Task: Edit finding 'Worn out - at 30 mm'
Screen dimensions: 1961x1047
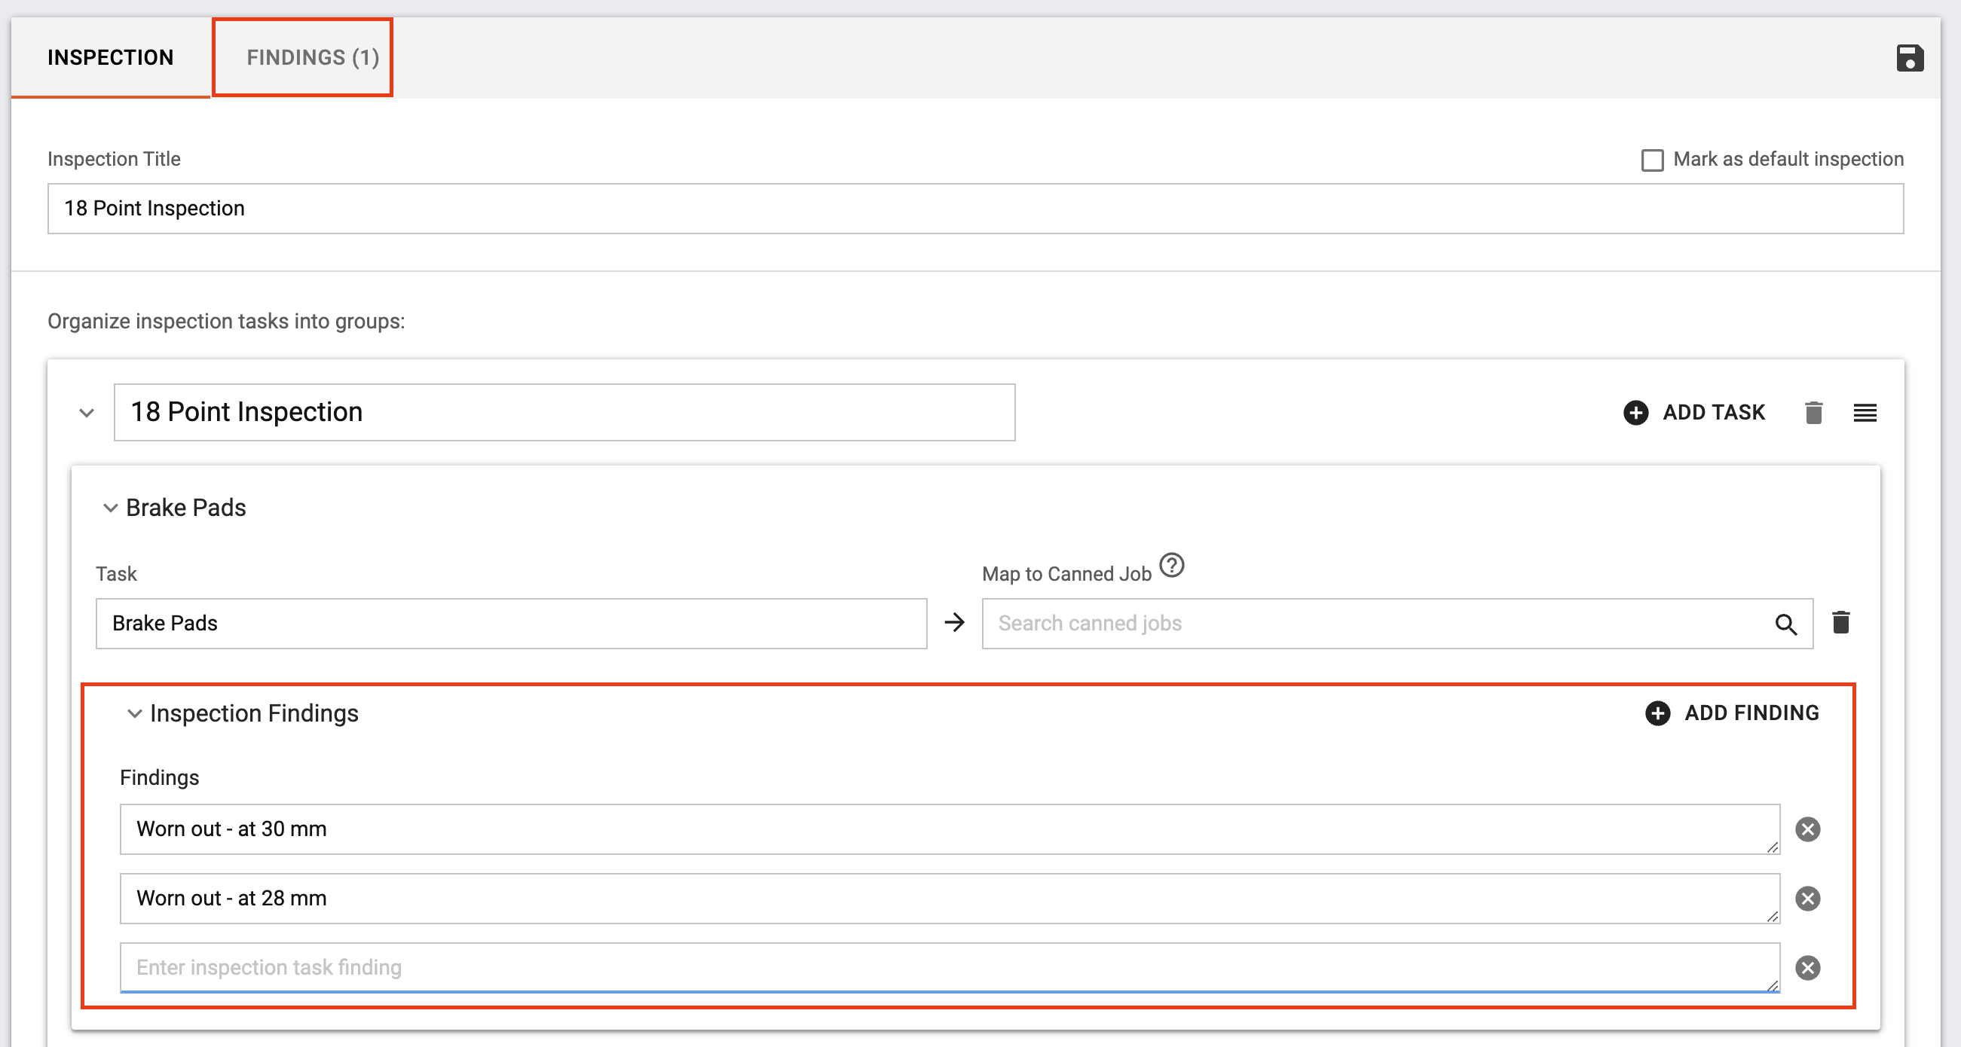Action: pyautogui.click(x=950, y=829)
